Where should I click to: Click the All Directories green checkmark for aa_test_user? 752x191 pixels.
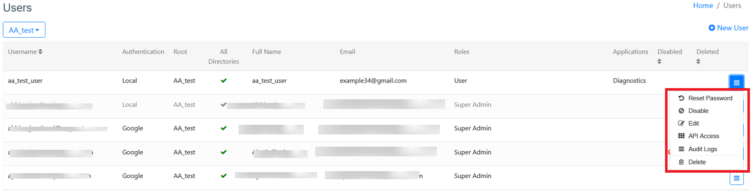224,80
